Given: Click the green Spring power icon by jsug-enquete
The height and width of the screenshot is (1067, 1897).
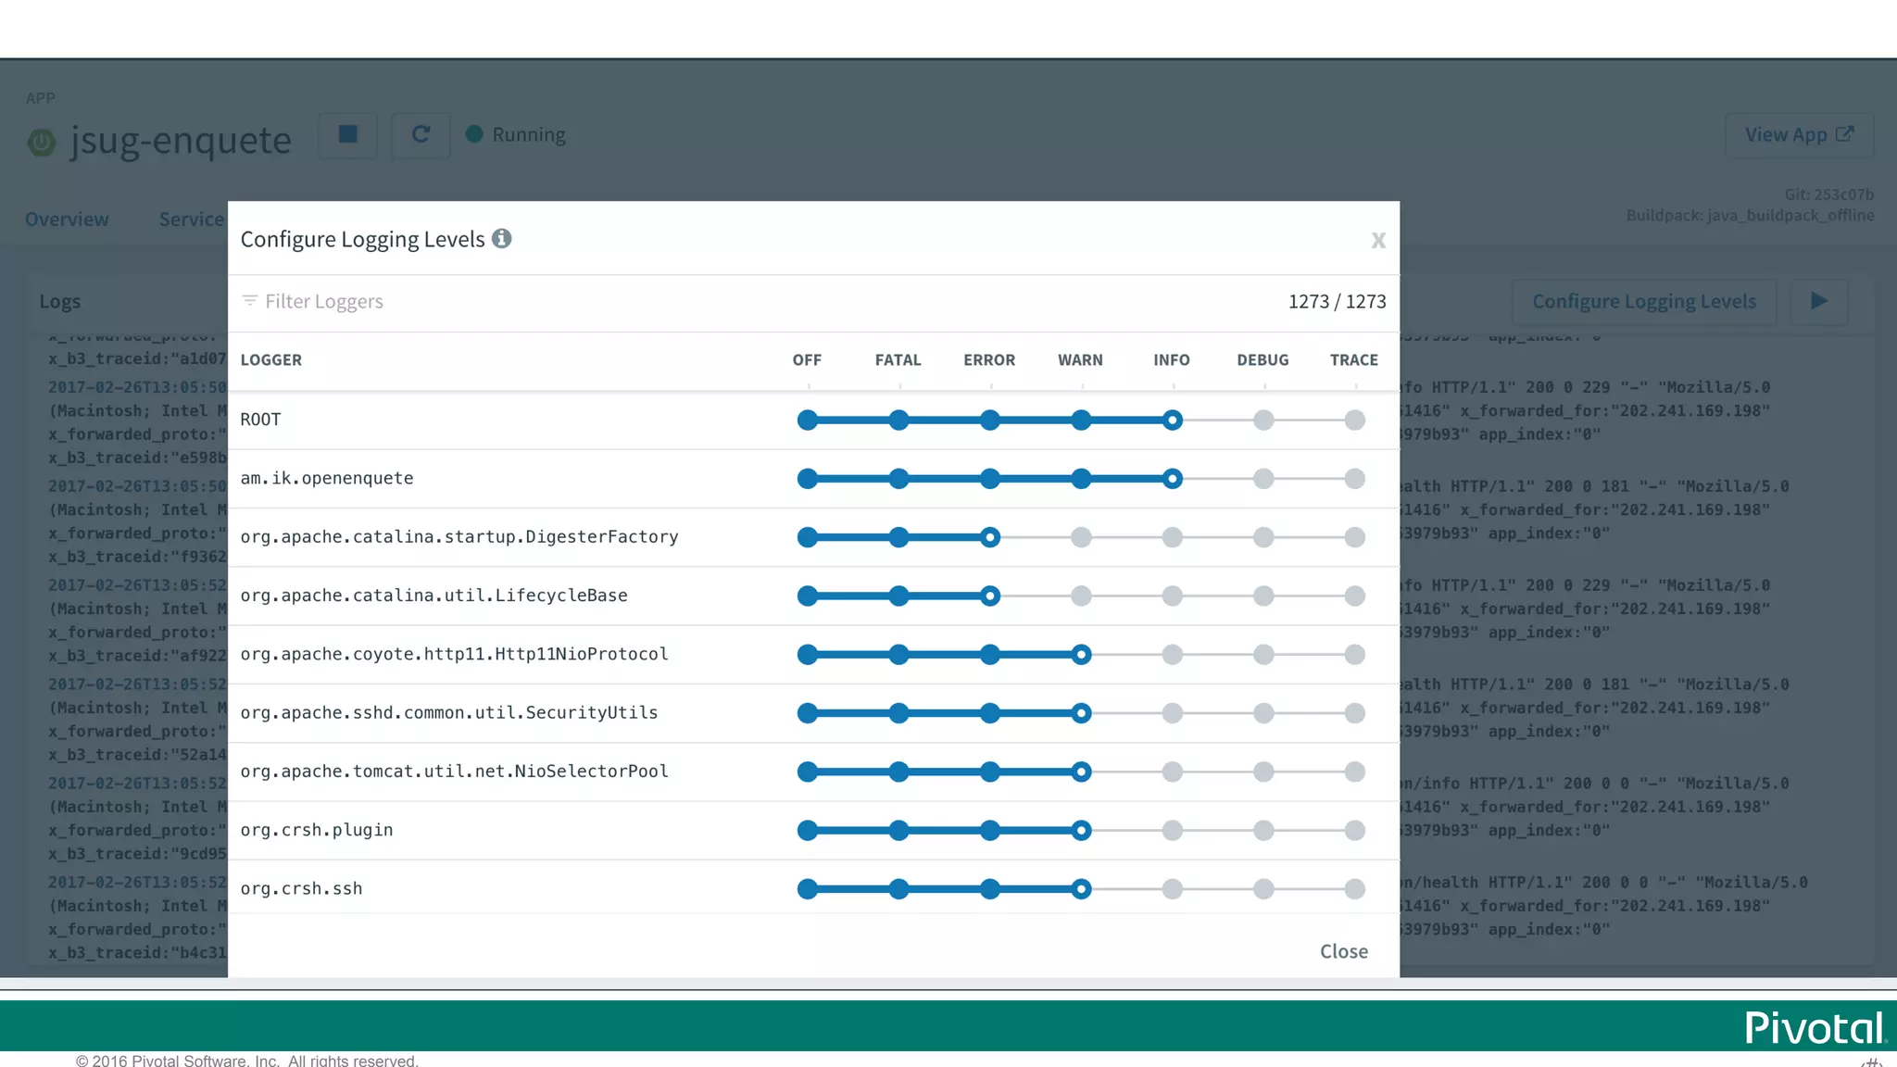Looking at the screenshot, I should pos(42,142).
